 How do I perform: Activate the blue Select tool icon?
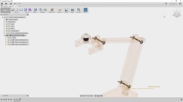coord(85,10)
